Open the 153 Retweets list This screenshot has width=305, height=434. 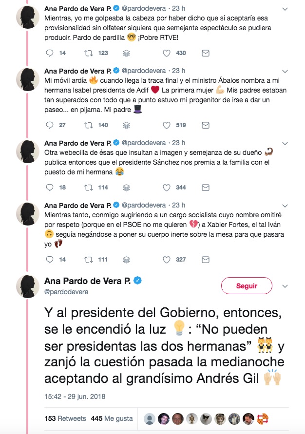click(x=65, y=418)
